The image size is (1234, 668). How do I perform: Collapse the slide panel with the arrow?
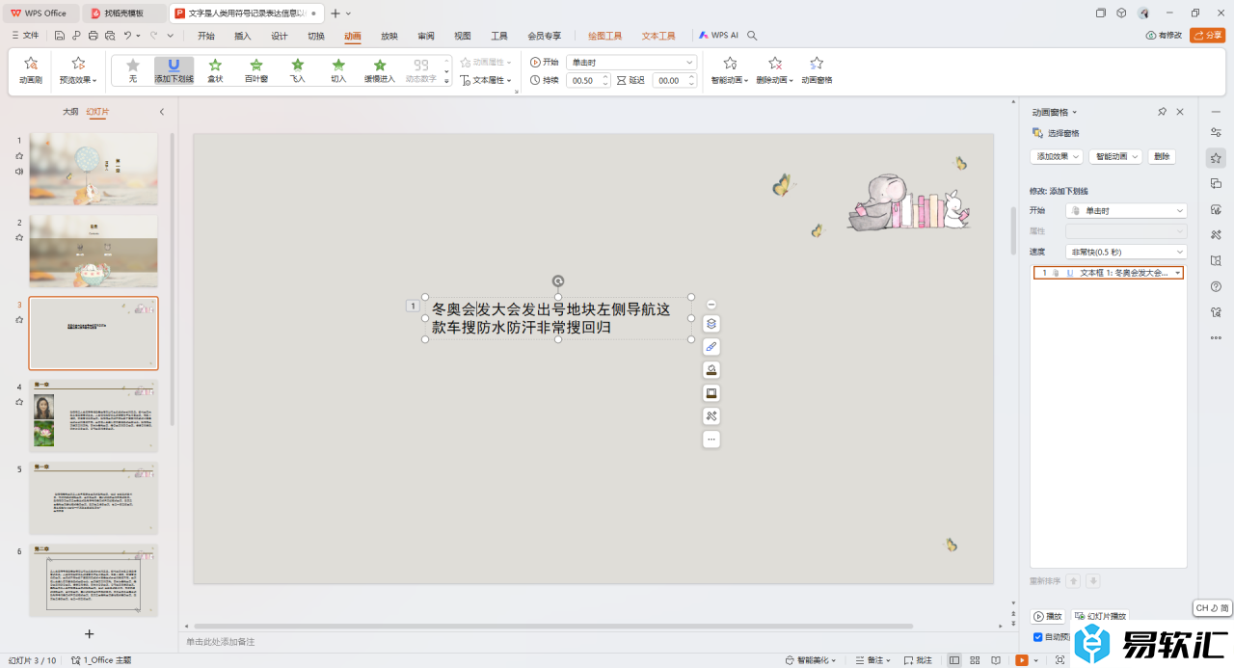162,112
